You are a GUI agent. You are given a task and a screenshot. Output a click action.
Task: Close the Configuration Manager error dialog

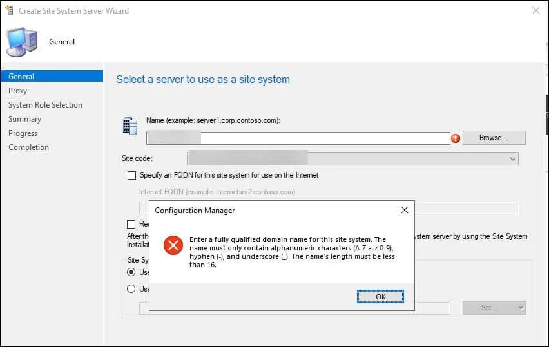405,210
